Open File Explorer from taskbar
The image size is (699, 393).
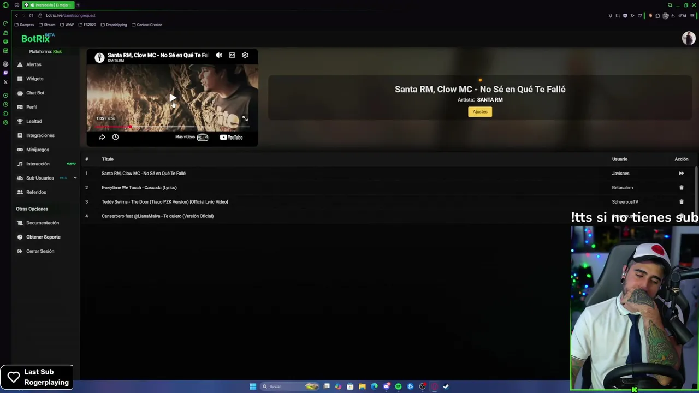pyautogui.click(x=362, y=386)
